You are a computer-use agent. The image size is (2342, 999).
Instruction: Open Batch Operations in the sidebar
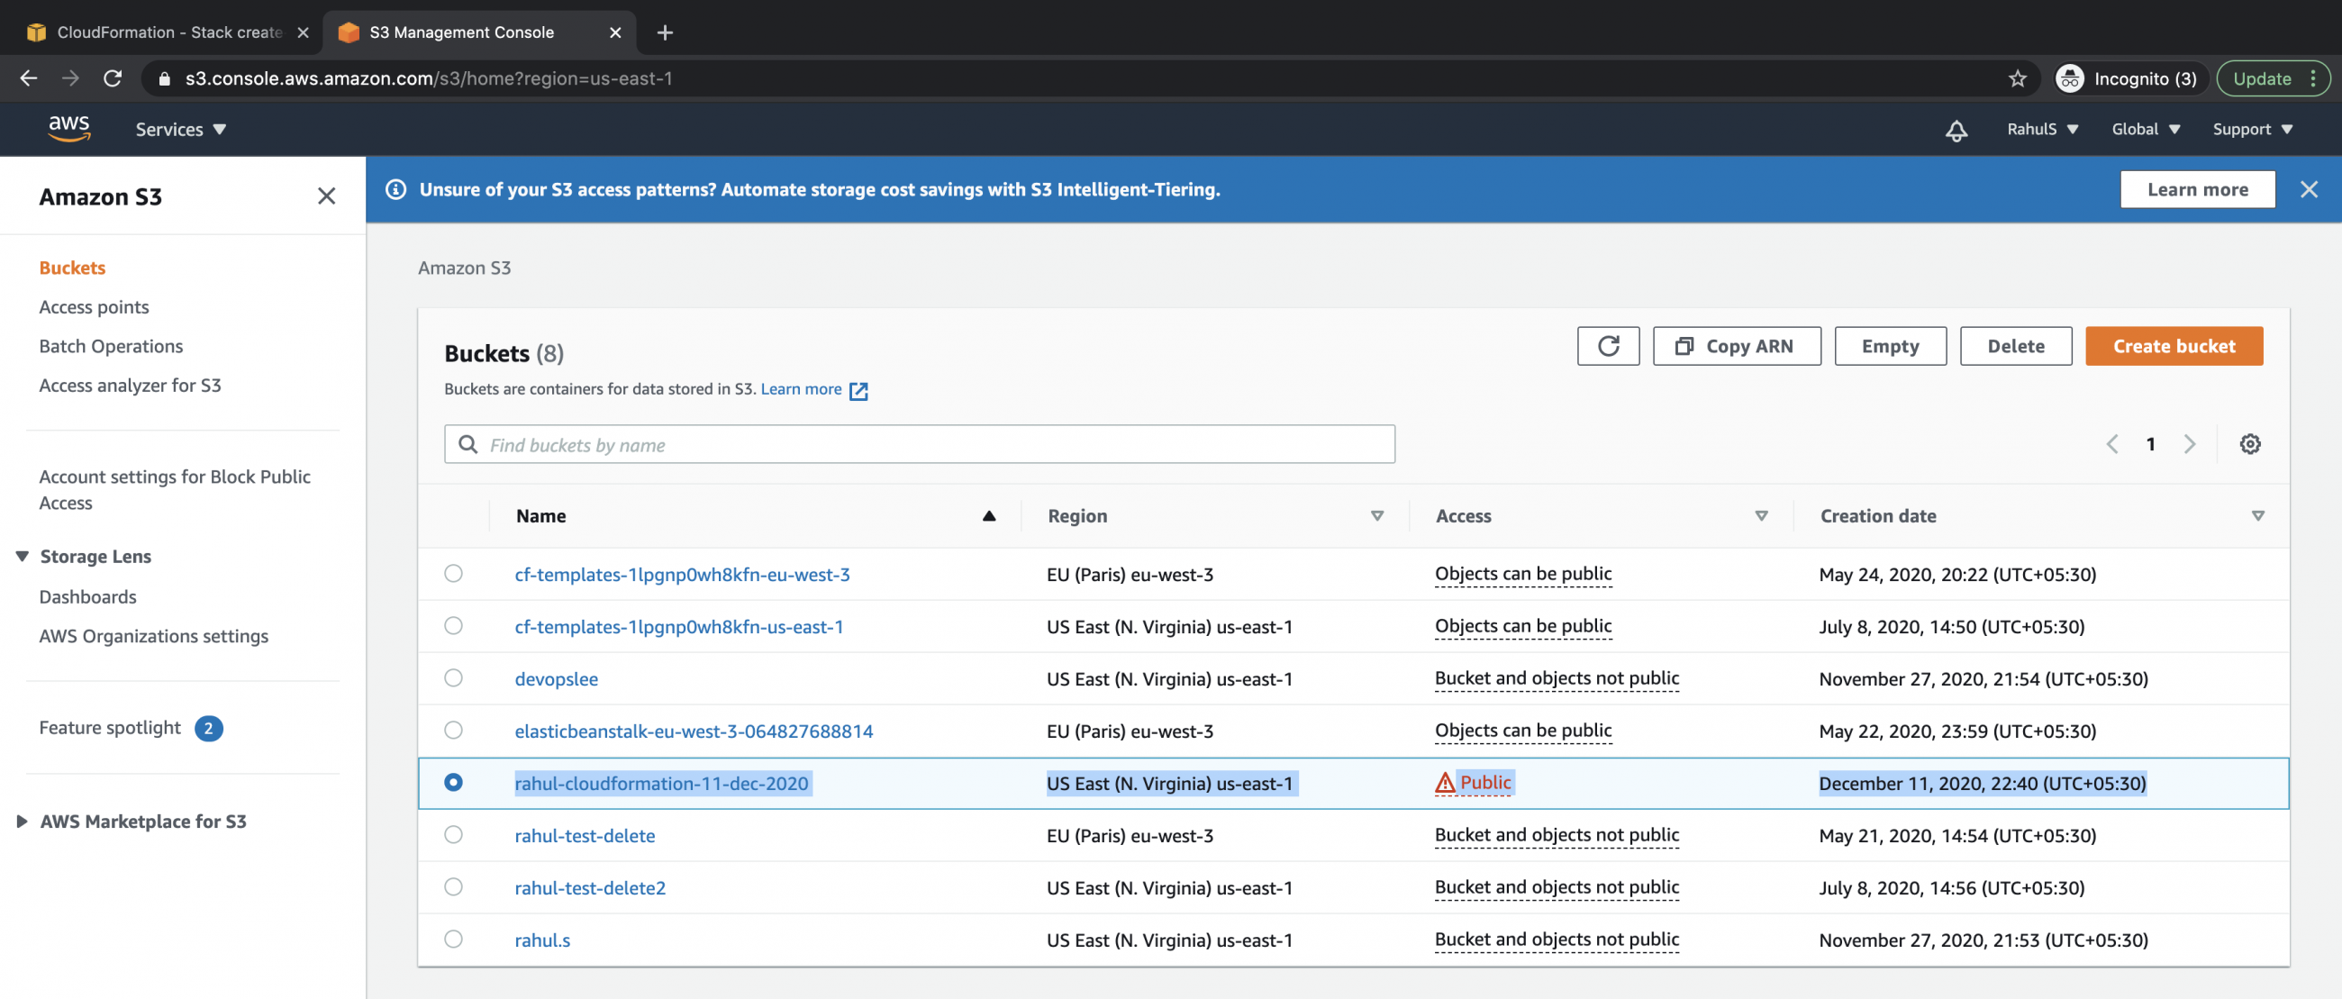point(111,346)
